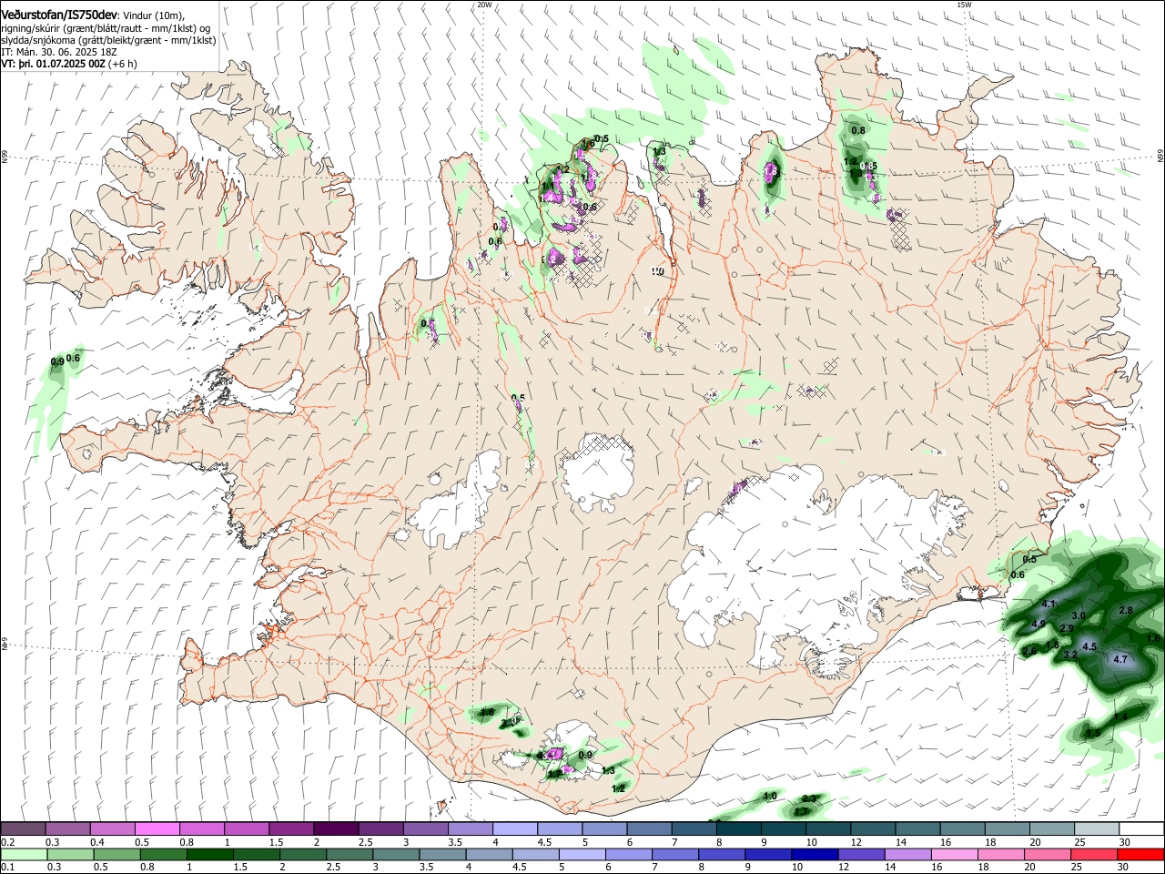
Task: Click the initial time line 'IT: Mán. 30. 06. 2025 18Z'
Action: tap(61, 52)
